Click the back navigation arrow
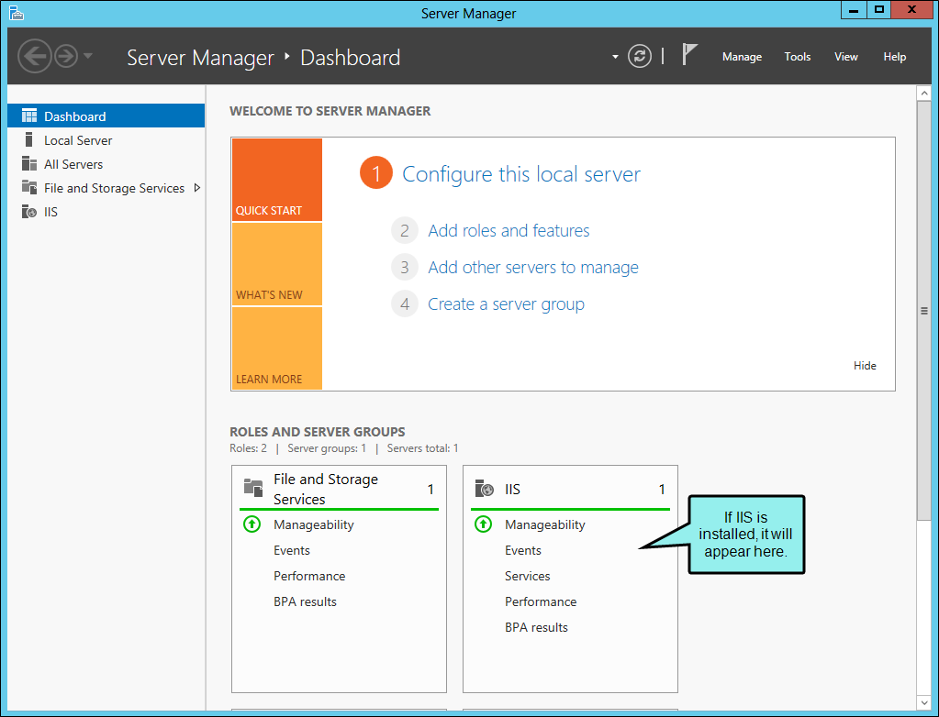This screenshot has width=939, height=717. pos(35,56)
